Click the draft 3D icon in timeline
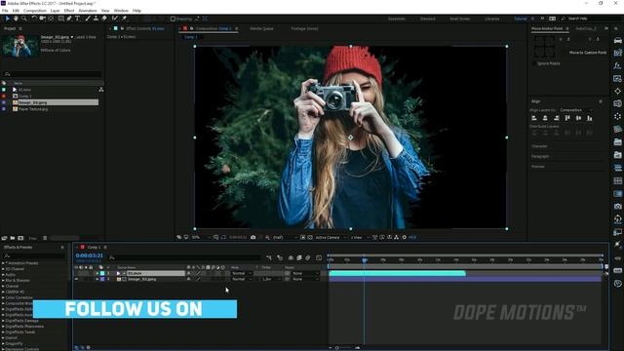624x351 pixels. click(280, 257)
